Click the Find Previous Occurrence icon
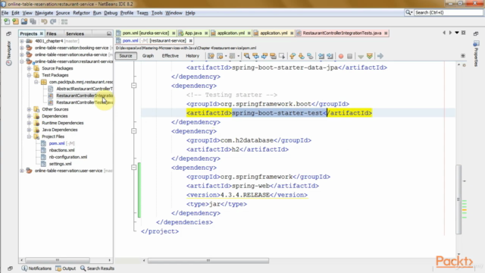Screen dimensions: 485x273 tap(255, 56)
